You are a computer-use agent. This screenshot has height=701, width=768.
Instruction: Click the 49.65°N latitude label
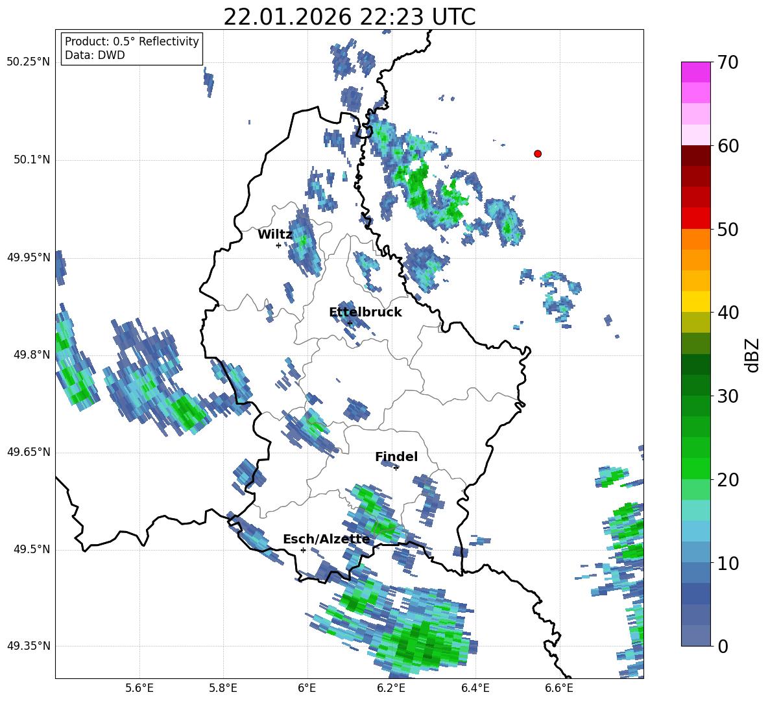tap(29, 452)
